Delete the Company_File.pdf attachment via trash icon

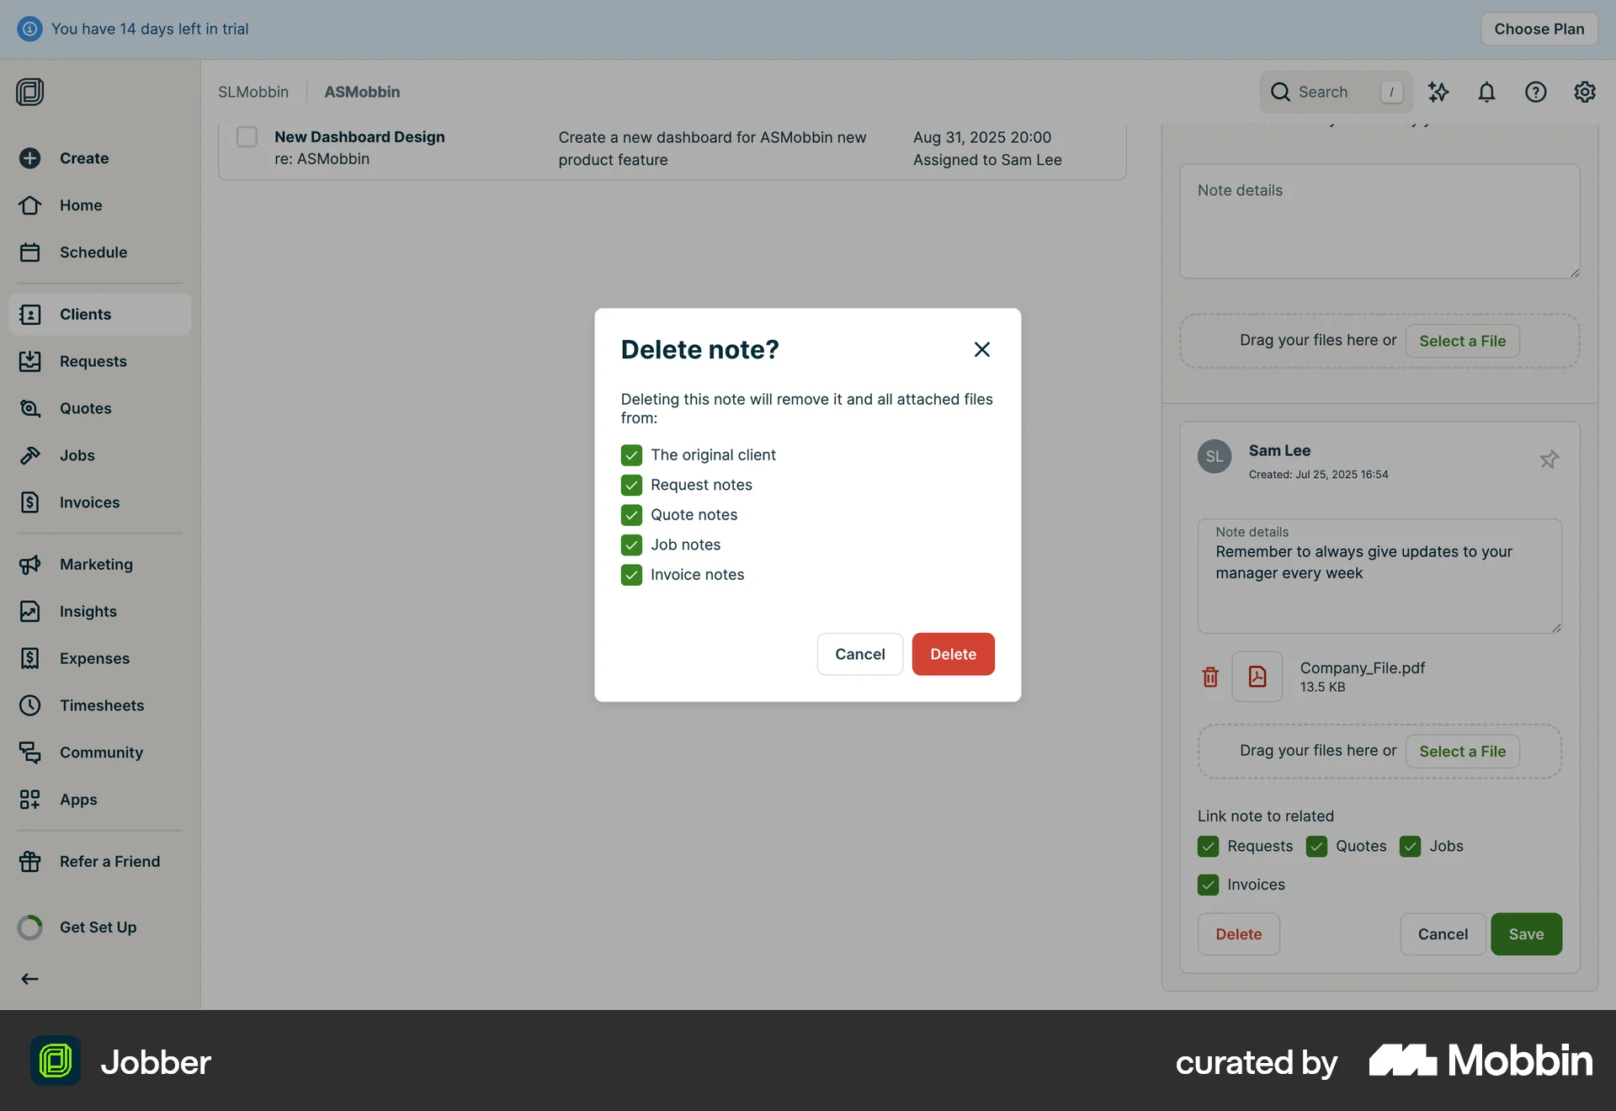click(1210, 677)
